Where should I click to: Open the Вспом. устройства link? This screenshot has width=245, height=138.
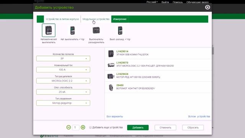point(199,117)
